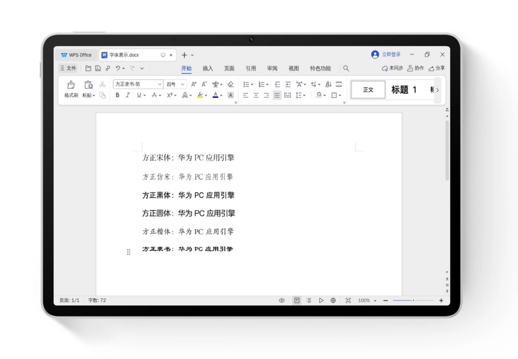Open the font size dropdown 四号
This screenshot has width=518, height=359.
(175, 84)
